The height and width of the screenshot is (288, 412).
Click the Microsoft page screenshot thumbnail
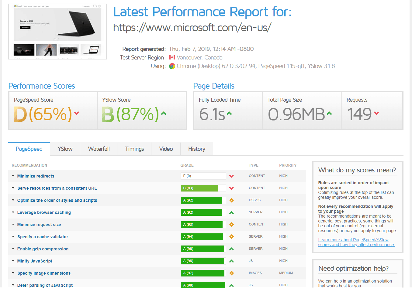(57, 32)
